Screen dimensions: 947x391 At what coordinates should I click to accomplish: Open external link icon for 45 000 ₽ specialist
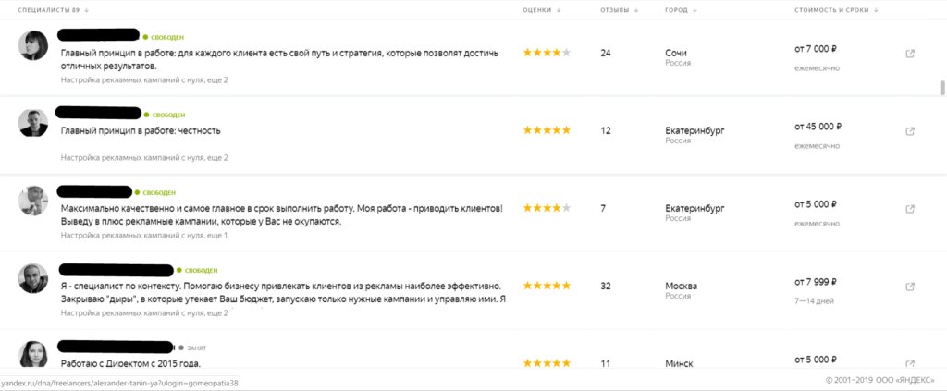(910, 130)
